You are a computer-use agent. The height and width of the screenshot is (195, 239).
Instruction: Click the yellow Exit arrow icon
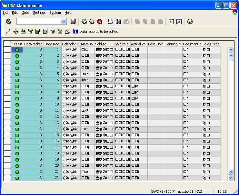pyautogui.click(x=92, y=22)
